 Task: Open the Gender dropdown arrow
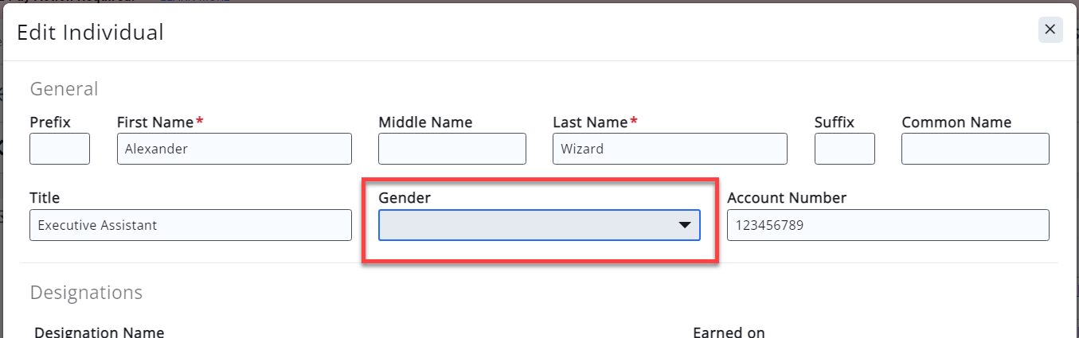click(x=684, y=225)
